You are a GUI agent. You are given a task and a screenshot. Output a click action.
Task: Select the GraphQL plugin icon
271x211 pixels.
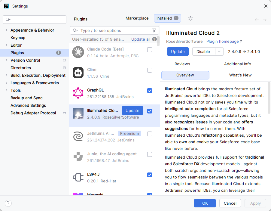tap(78, 93)
